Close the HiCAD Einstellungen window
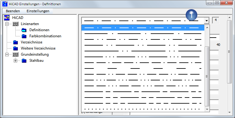This screenshot has height=118, width=235. click(226, 3)
